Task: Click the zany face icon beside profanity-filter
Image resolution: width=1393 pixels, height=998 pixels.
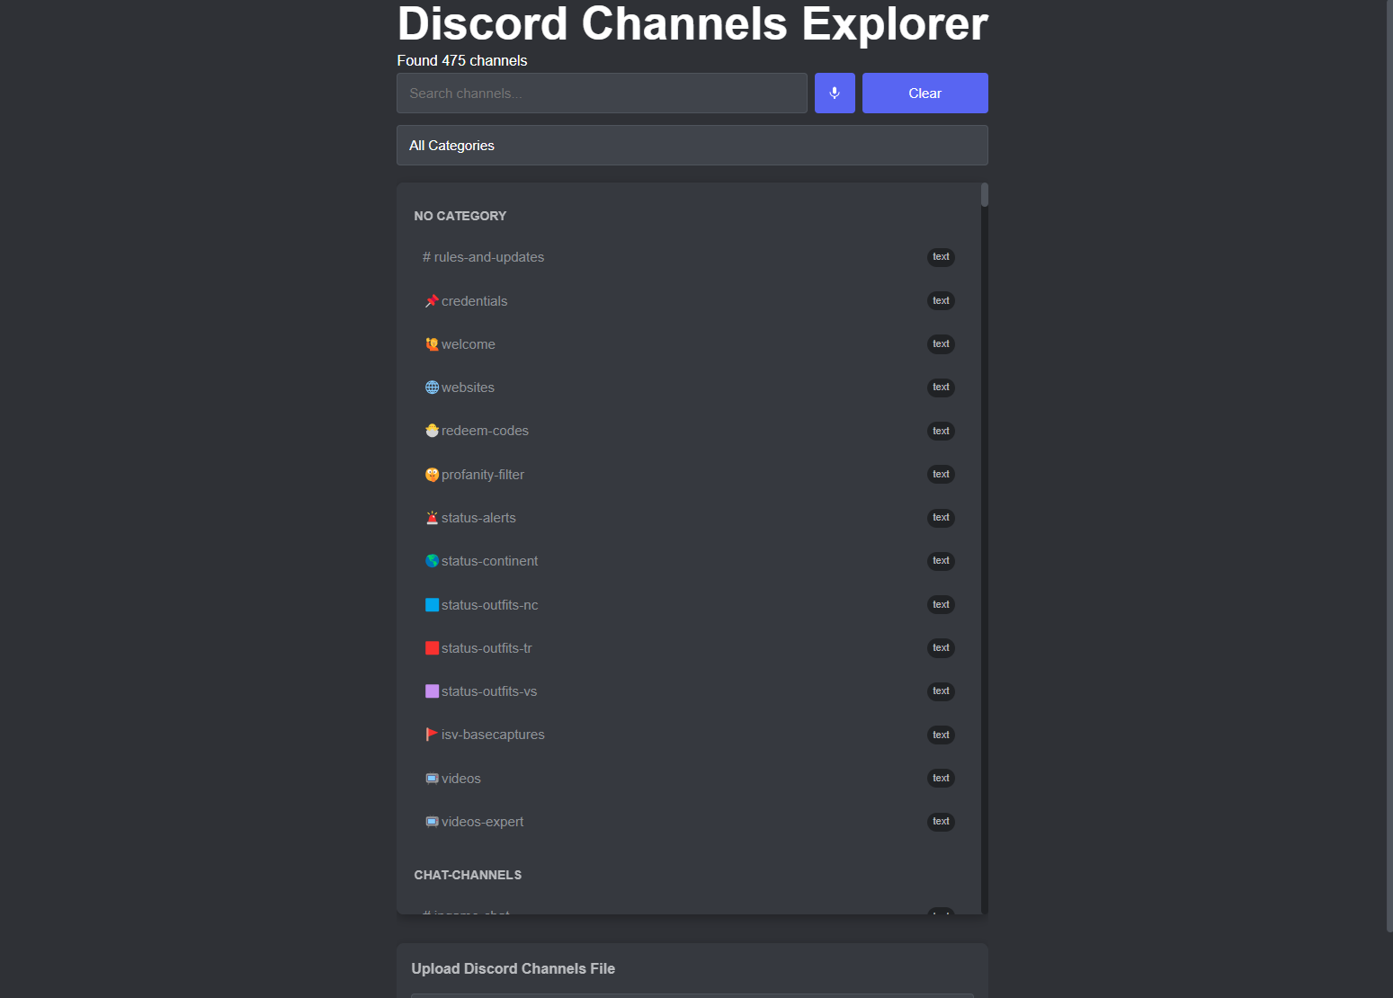Action: click(432, 474)
